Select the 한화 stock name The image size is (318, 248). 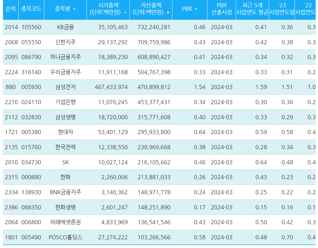point(66,177)
